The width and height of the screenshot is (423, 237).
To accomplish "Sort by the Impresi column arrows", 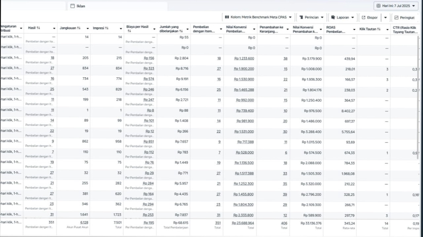I will pos(107,28).
